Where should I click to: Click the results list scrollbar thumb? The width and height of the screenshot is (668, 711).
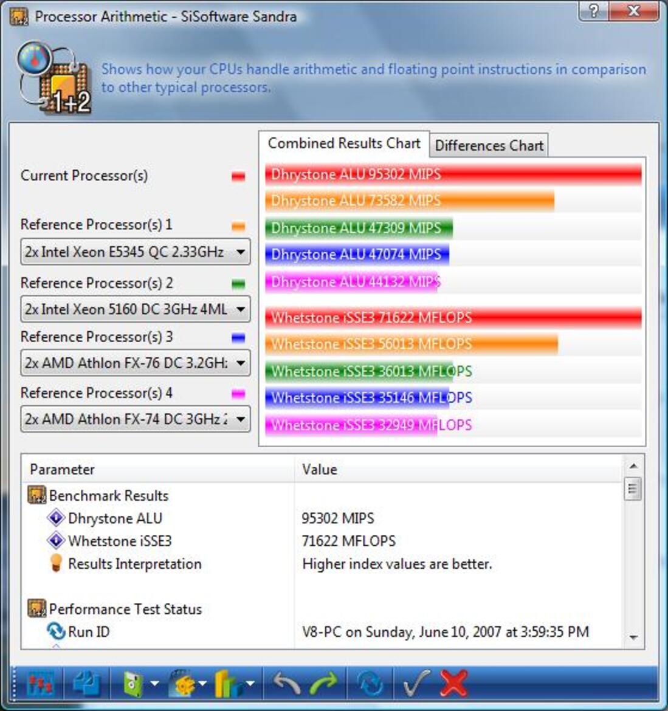(x=633, y=489)
